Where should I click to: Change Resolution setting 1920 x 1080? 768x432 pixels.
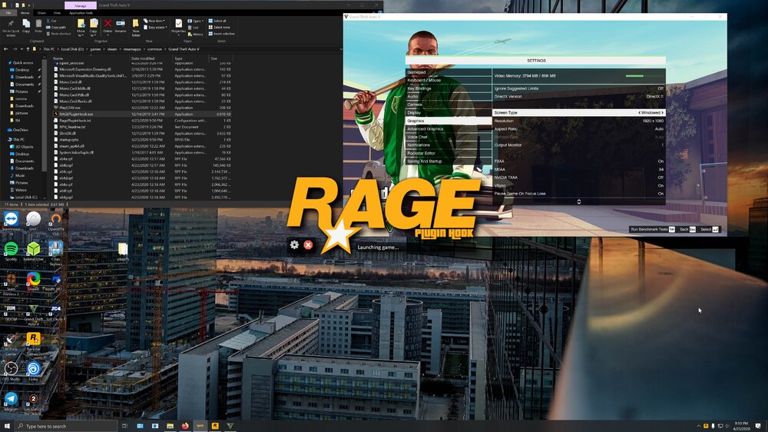578,121
